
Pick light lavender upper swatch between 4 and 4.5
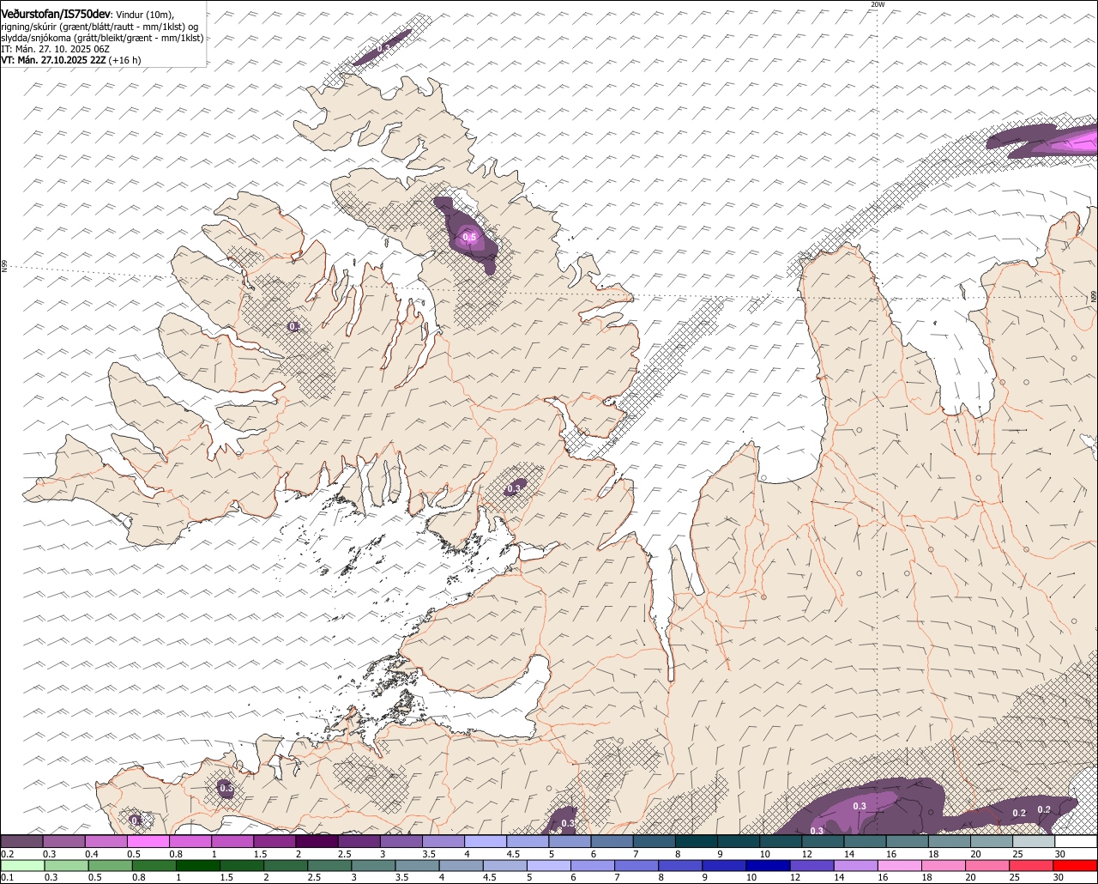(x=485, y=841)
